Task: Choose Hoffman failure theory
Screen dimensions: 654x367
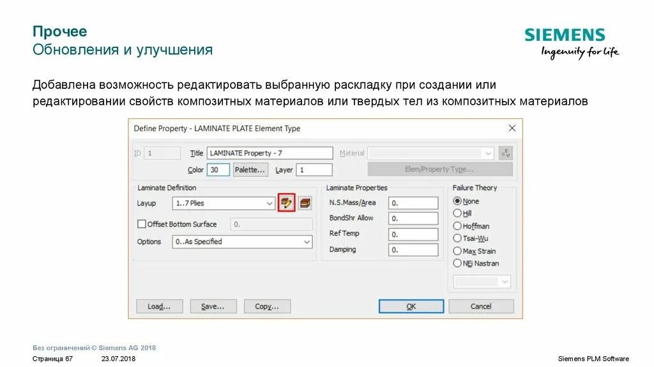Action: tap(457, 226)
